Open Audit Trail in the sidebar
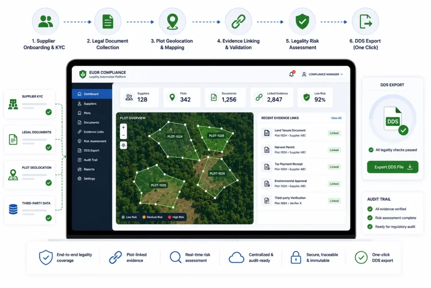Screen dimensions: 431x288 click(92, 160)
